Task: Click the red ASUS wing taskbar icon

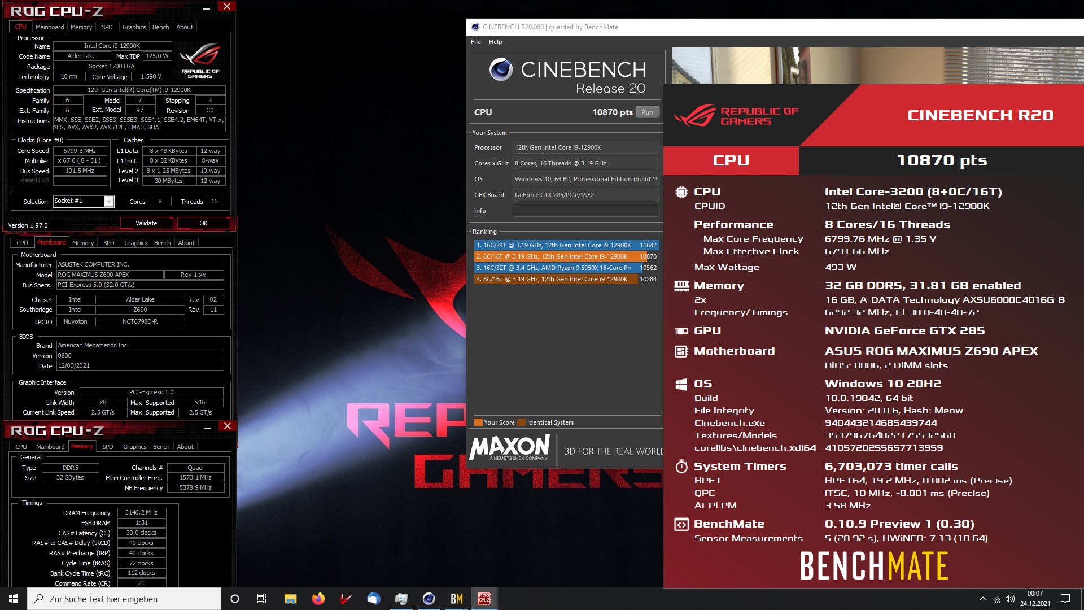Action: pos(346,599)
